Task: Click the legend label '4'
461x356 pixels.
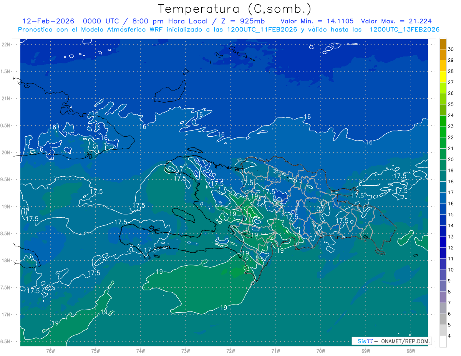Action: click(449, 336)
